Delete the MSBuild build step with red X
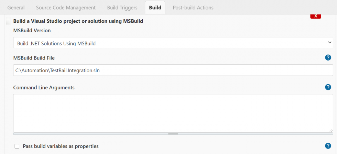 tap(315, 16)
